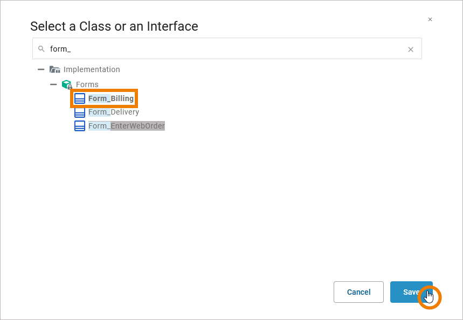Close the Select a Class dialog
463x320 pixels.
[430, 19]
